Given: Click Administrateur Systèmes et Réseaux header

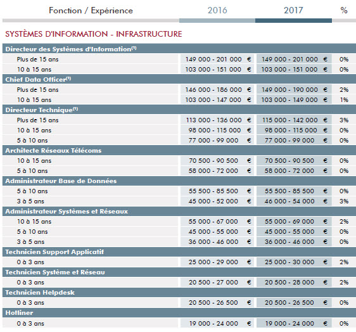Looking at the screenshot, I should 179,211.
